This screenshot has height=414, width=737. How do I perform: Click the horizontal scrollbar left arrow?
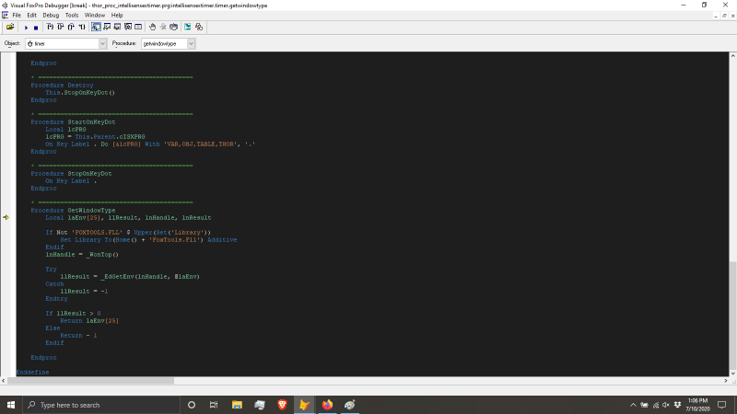tap(4, 381)
